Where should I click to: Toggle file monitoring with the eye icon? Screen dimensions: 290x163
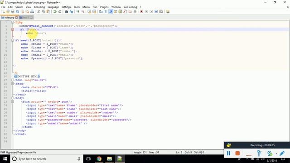click(135, 12)
